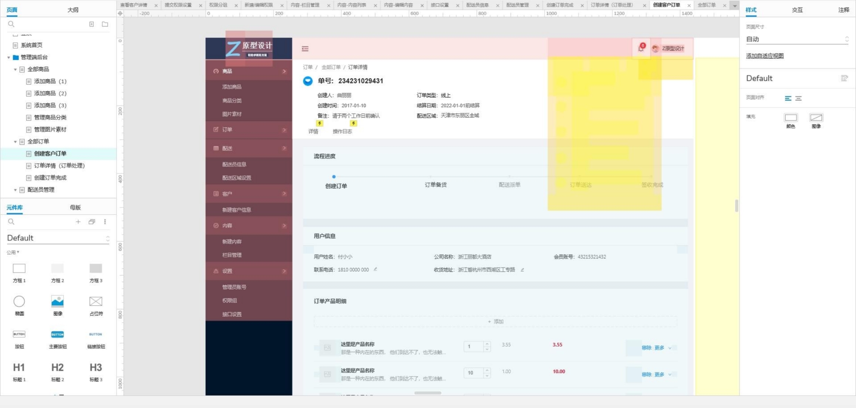Increase quantity stepper showing 1

(x=487, y=344)
